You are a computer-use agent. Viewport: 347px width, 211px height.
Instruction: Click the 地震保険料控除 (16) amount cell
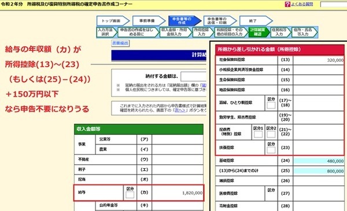(x=319, y=90)
